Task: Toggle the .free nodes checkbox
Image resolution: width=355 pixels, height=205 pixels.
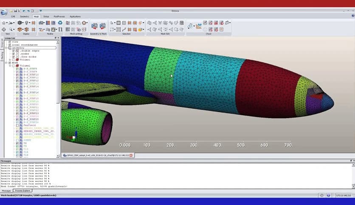Action: [x=14, y=57]
